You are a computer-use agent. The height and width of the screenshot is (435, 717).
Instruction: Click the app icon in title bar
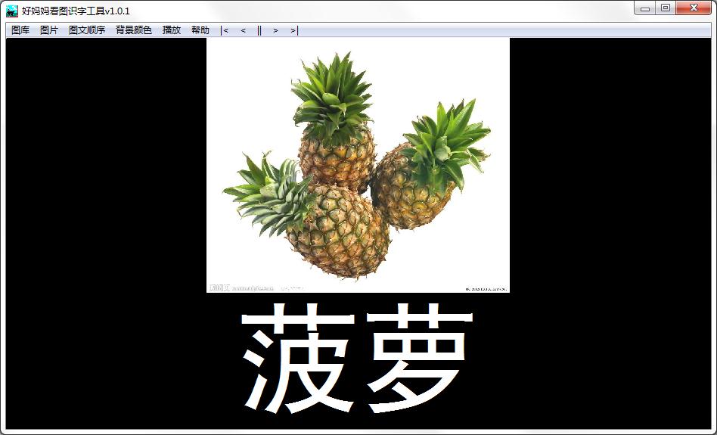tap(12, 11)
